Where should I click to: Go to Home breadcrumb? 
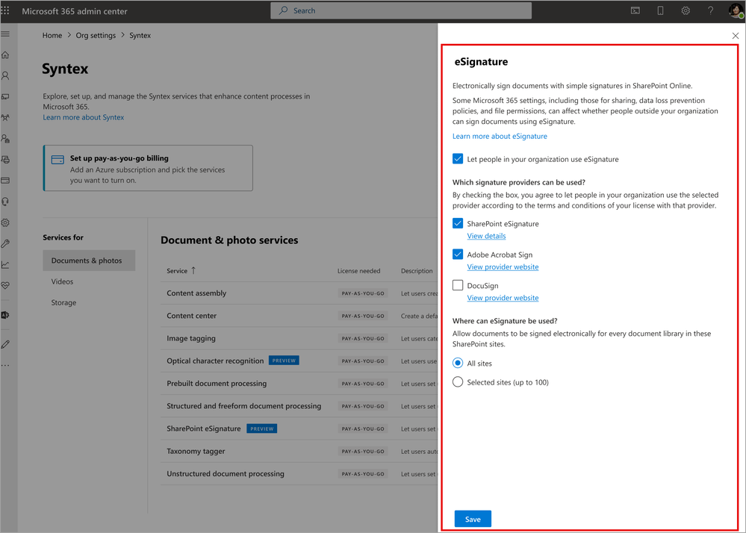point(52,35)
